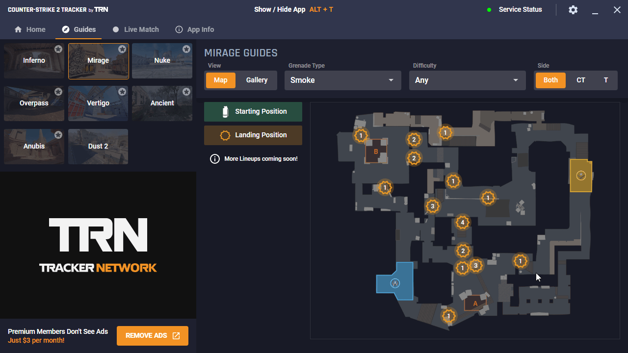The height and width of the screenshot is (353, 628).
Task: Click the "Show / Hide App" label
Action: coord(280,10)
